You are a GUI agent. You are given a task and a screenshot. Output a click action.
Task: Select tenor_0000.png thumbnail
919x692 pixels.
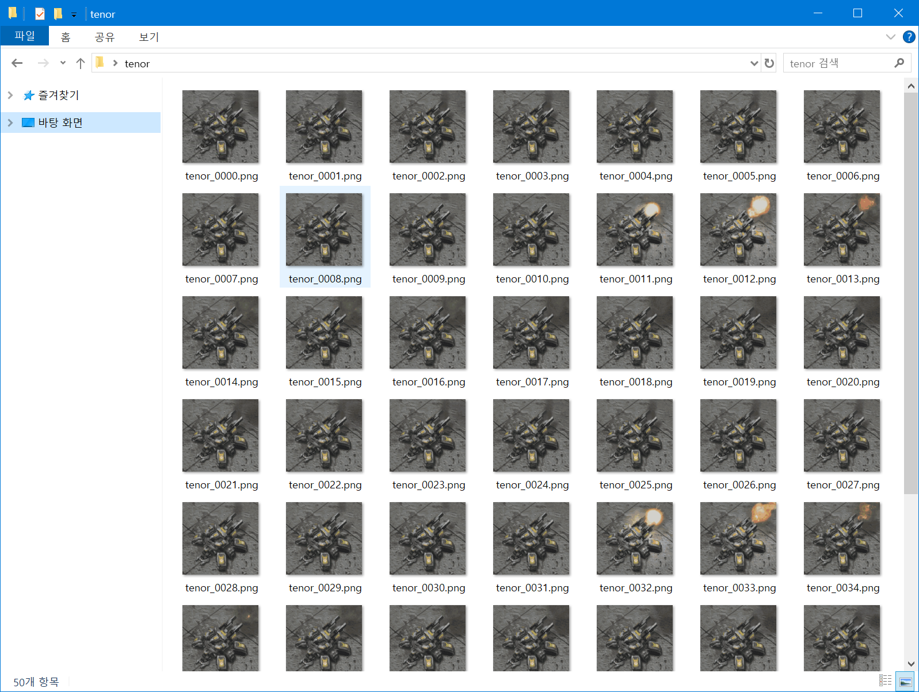coord(220,127)
